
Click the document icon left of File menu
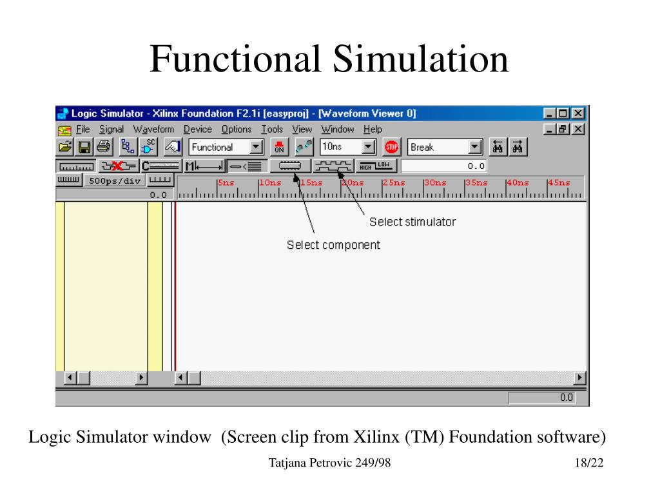click(x=64, y=130)
